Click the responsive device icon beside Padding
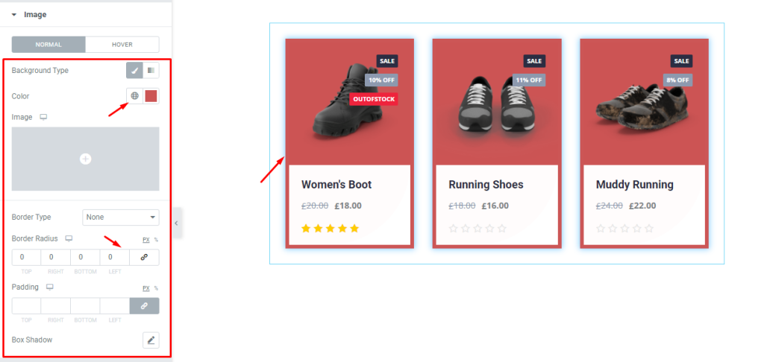The width and height of the screenshot is (764, 362). pyautogui.click(x=50, y=288)
